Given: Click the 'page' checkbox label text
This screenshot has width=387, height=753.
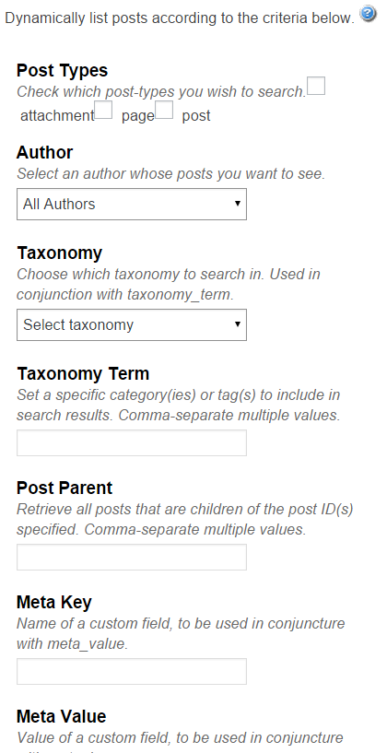Looking at the screenshot, I should pos(138,116).
